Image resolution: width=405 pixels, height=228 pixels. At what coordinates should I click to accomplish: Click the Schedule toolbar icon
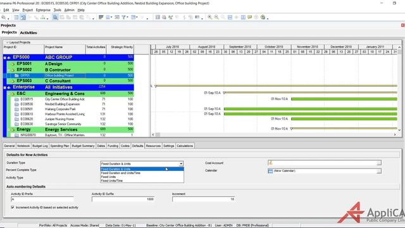[x=158, y=17]
